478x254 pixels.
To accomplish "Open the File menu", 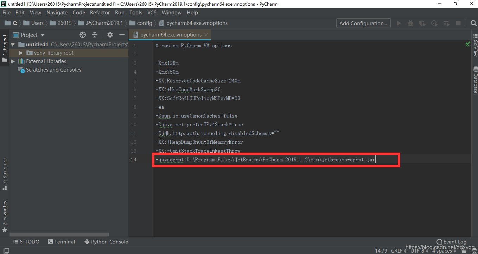I will [x=6, y=12].
